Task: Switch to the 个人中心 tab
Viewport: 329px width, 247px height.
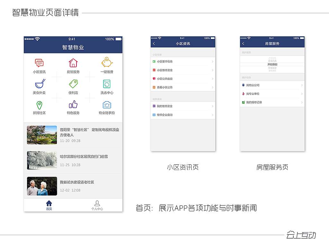Action: tap(97, 205)
